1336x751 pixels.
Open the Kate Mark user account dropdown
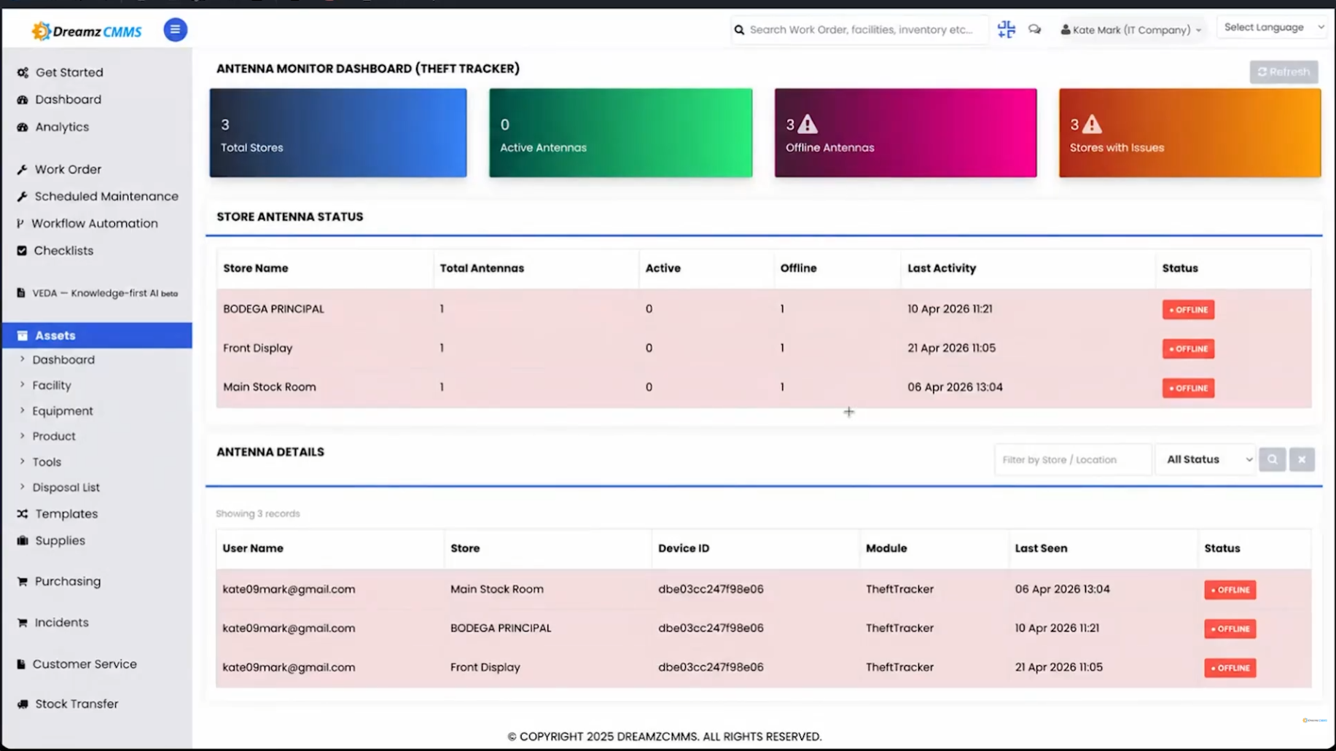click(x=1130, y=30)
